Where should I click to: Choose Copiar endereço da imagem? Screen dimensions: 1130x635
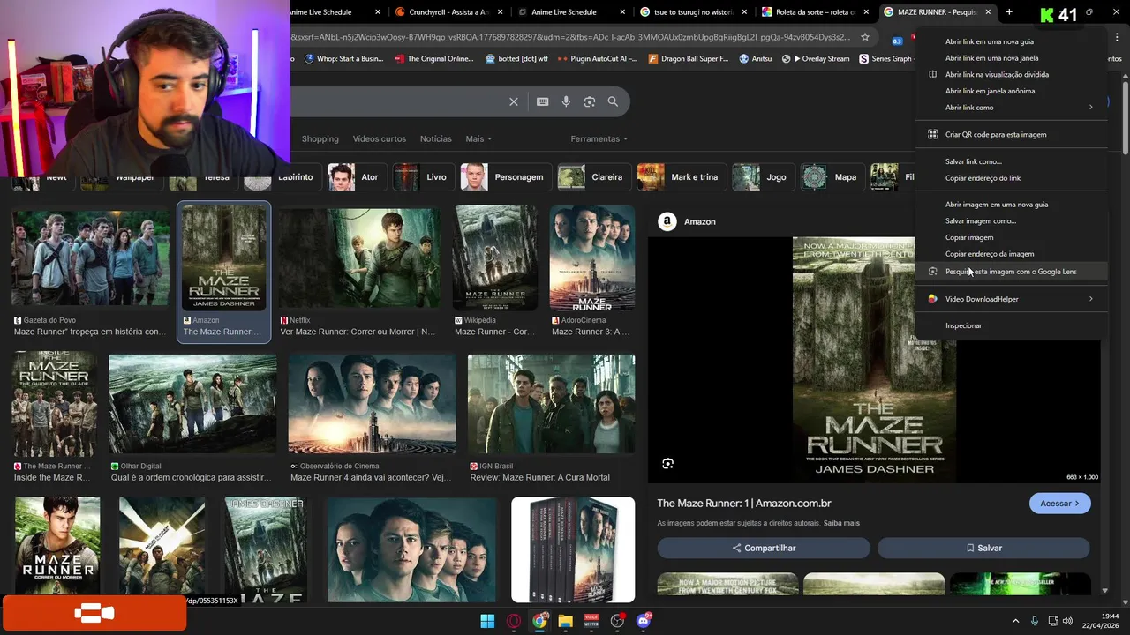click(x=1011, y=254)
